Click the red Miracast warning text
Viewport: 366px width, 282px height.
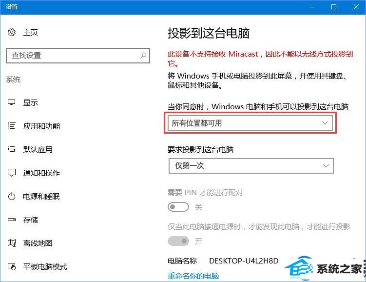point(260,59)
